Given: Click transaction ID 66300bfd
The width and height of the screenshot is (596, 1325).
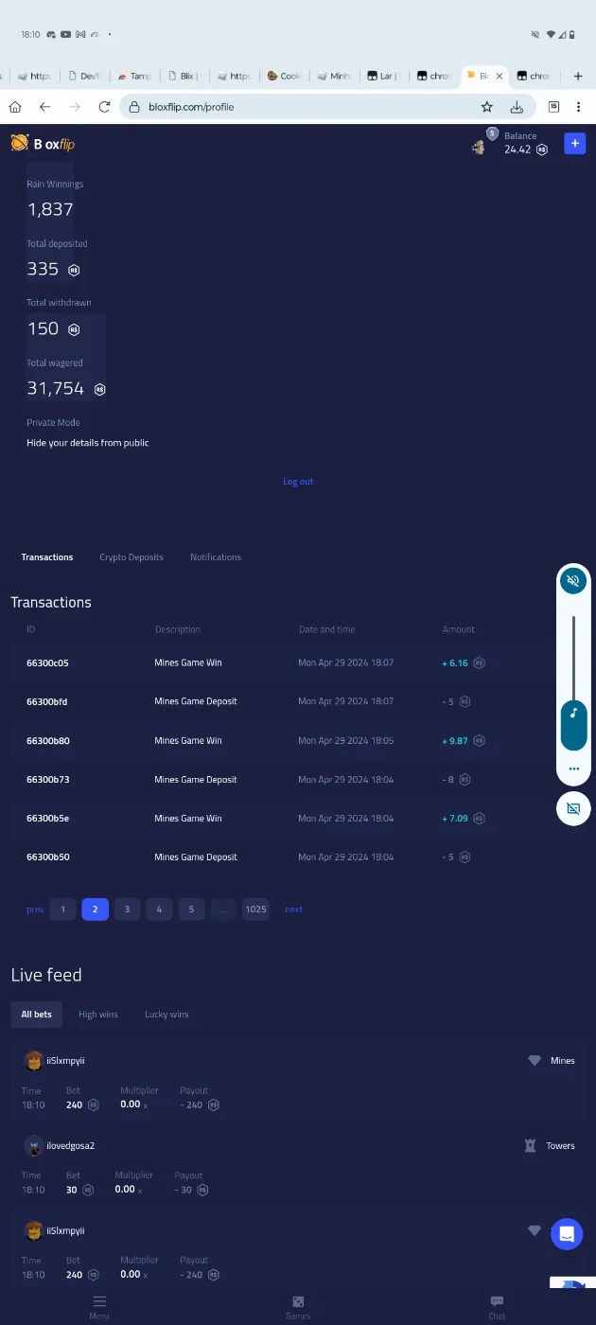Looking at the screenshot, I should (x=46, y=701).
